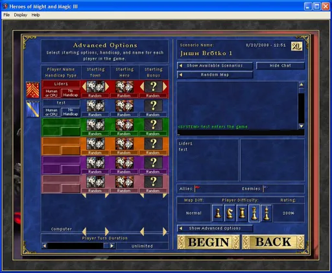Click the Hide Chat button
The height and width of the screenshot is (273, 332).
(x=280, y=65)
